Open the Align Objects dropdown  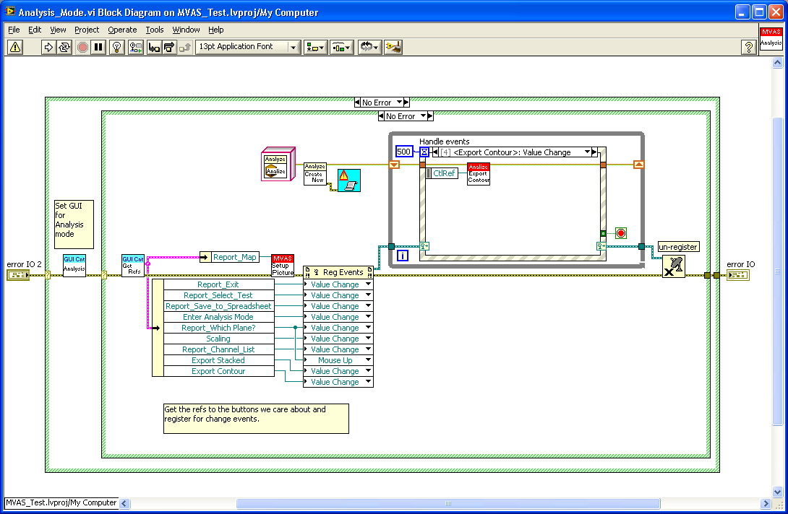314,47
